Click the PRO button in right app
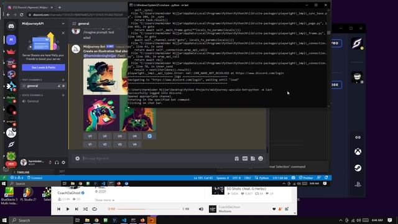398x224 pixels. [x=336, y=43]
